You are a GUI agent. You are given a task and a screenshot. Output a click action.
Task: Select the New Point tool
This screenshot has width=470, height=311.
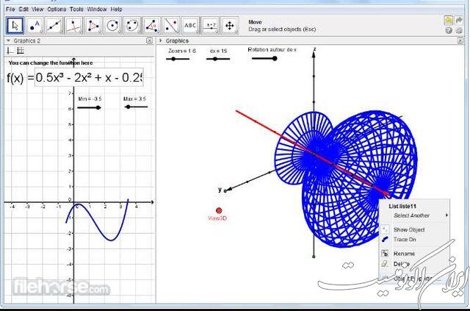(x=35, y=26)
